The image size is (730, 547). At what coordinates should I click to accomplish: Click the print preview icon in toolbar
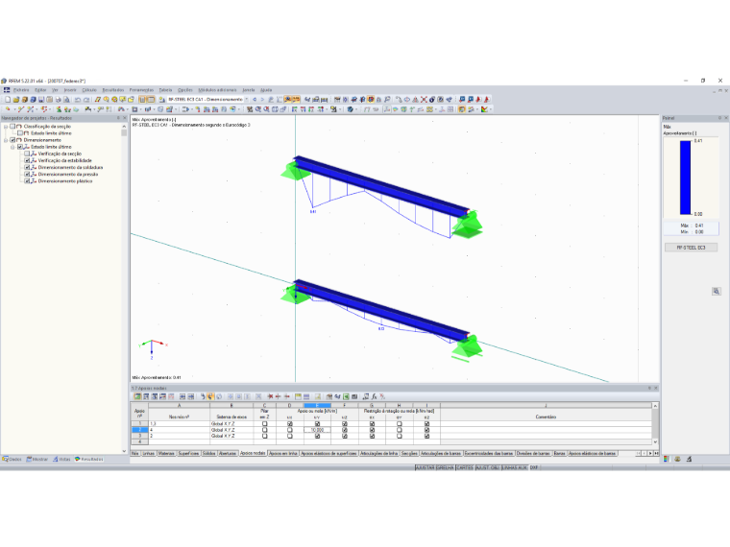click(66, 100)
